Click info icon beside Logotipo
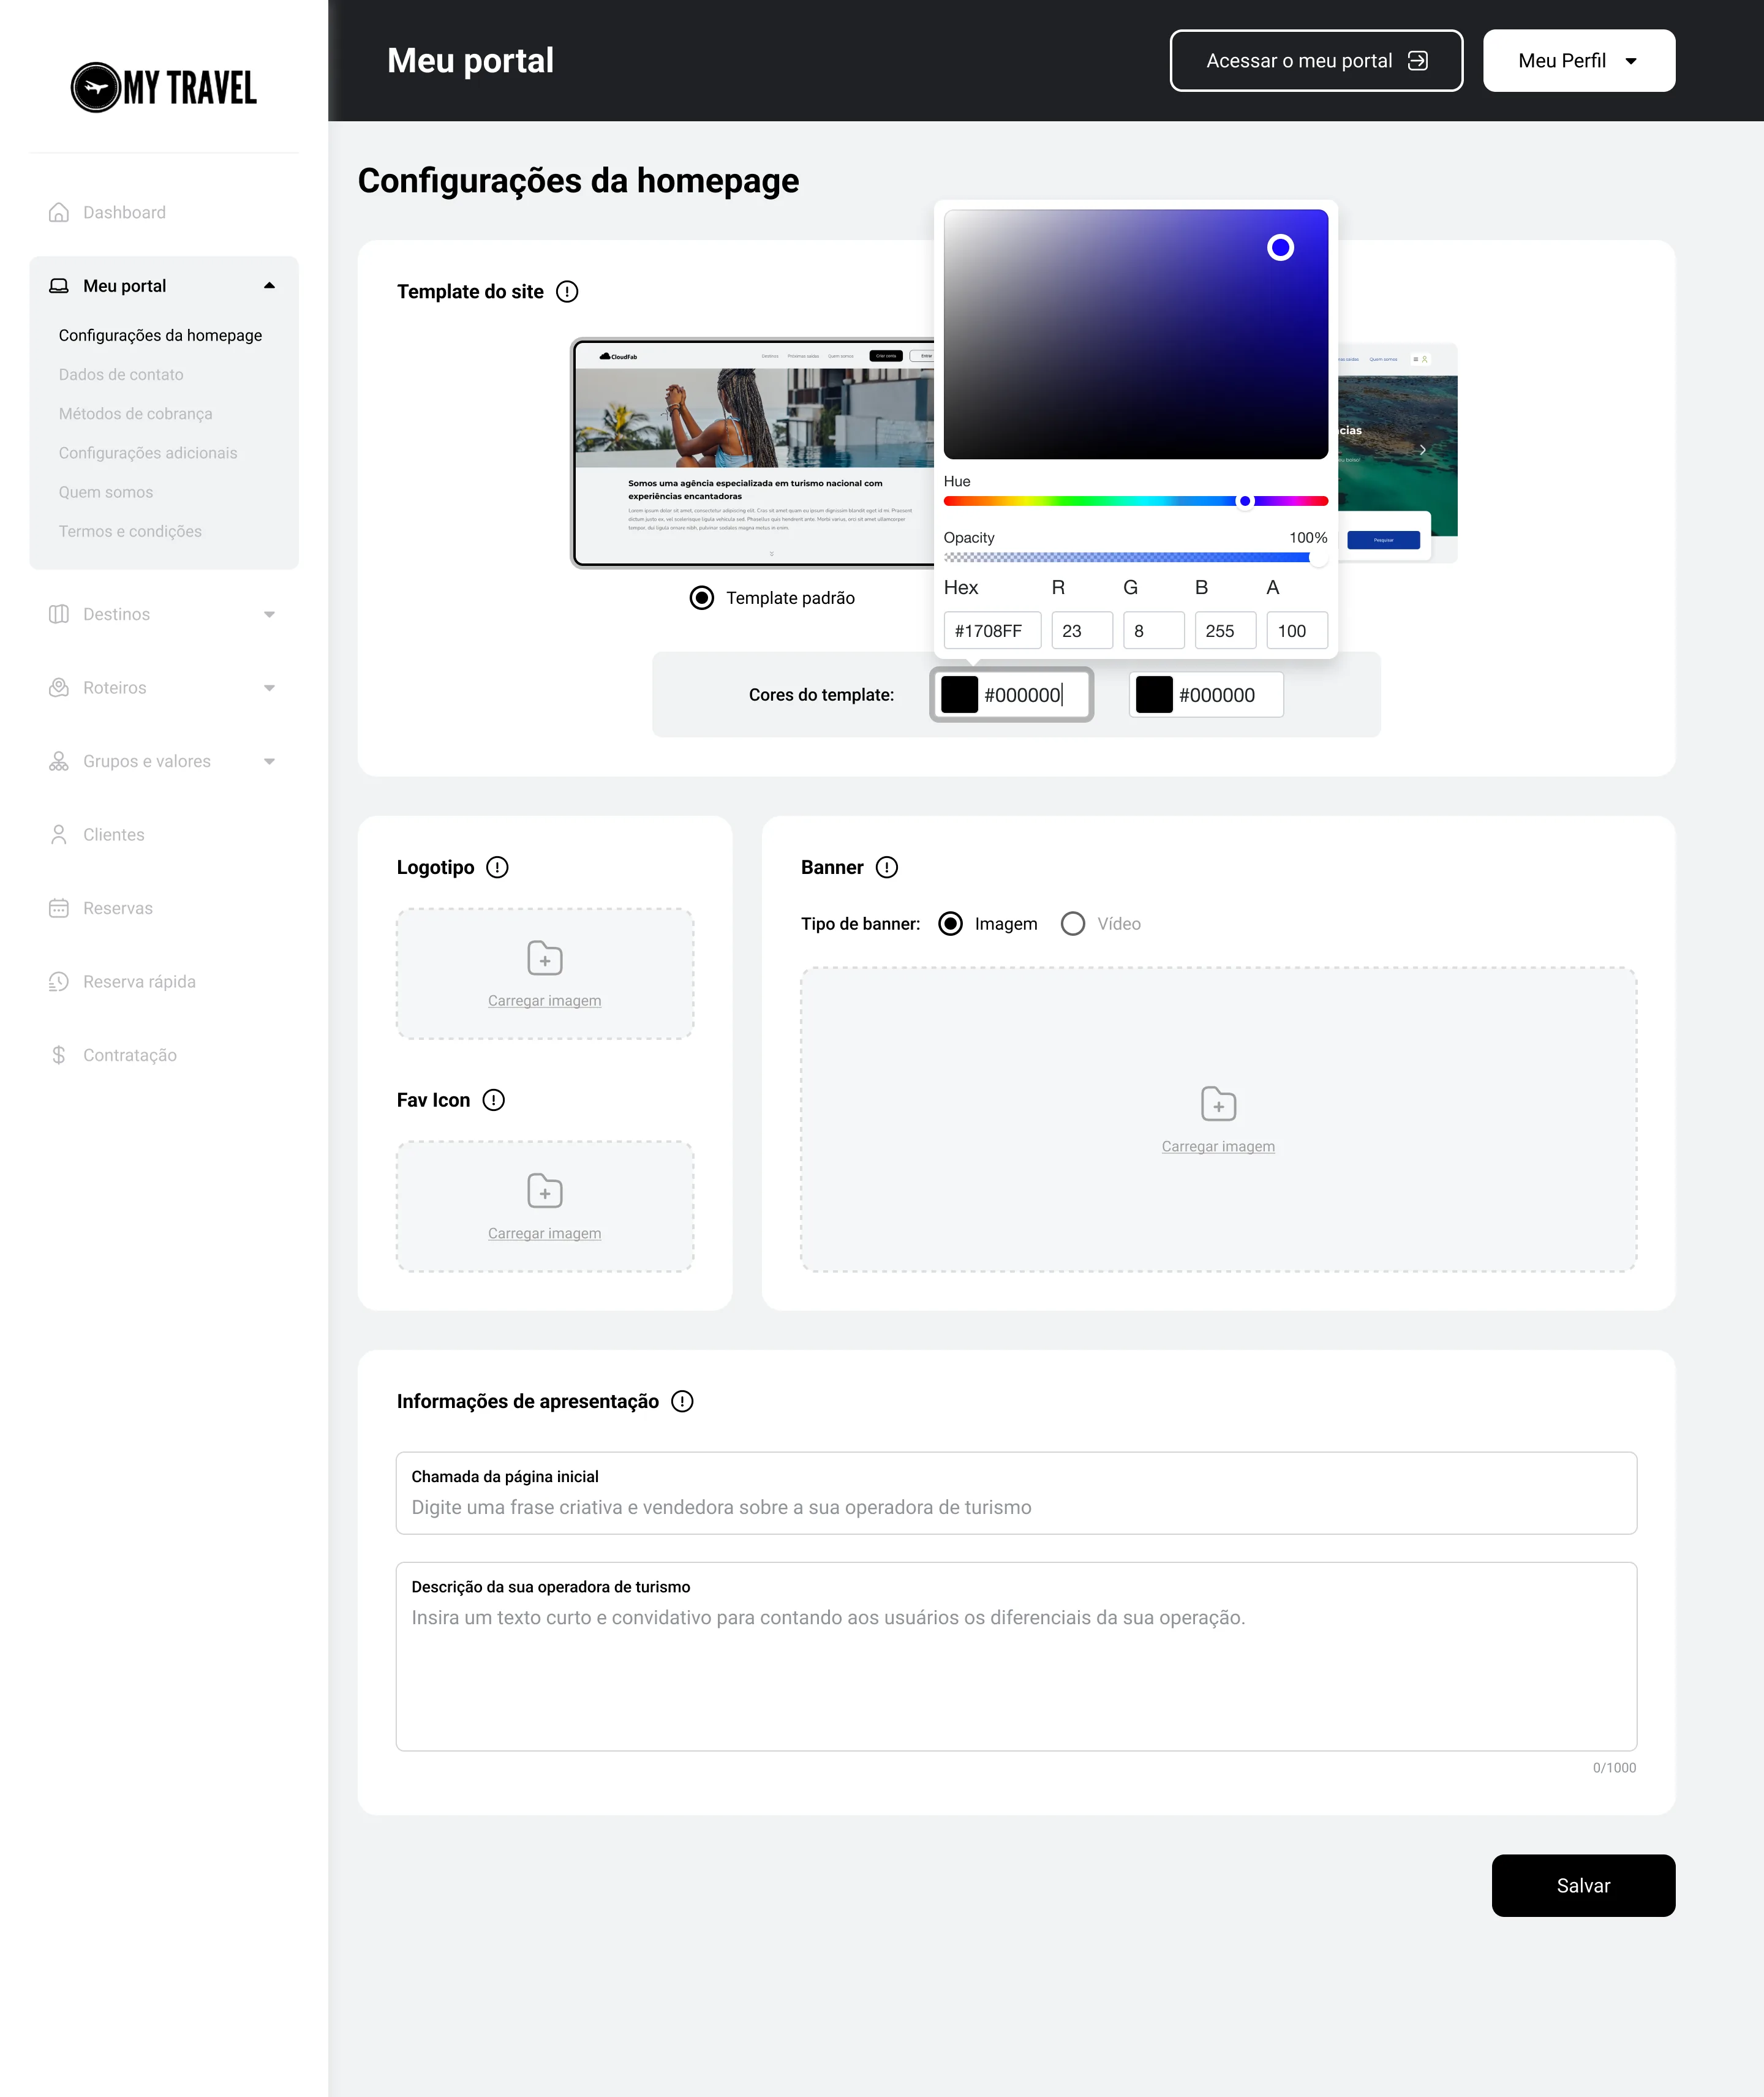The width and height of the screenshot is (1764, 2097). pos(497,867)
